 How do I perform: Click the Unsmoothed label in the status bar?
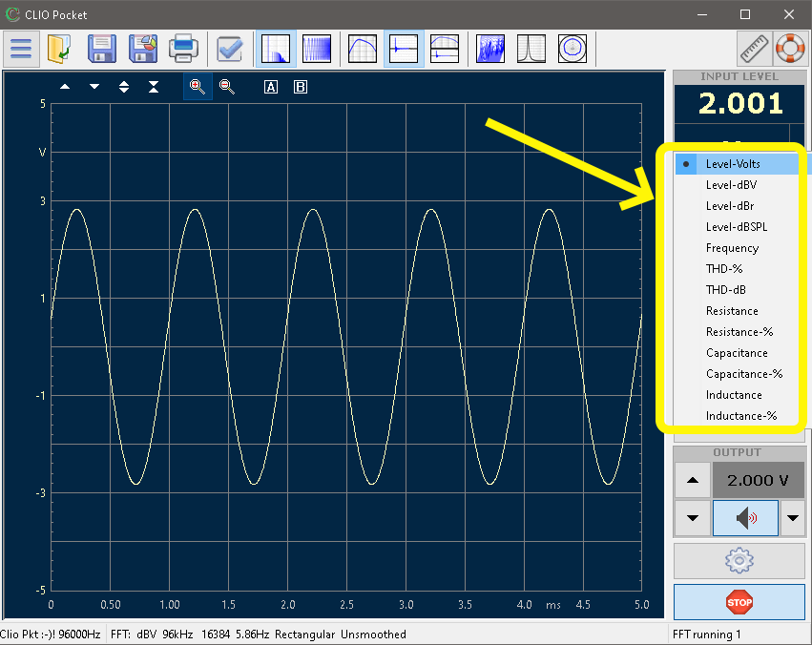pyautogui.click(x=373, y=635)
